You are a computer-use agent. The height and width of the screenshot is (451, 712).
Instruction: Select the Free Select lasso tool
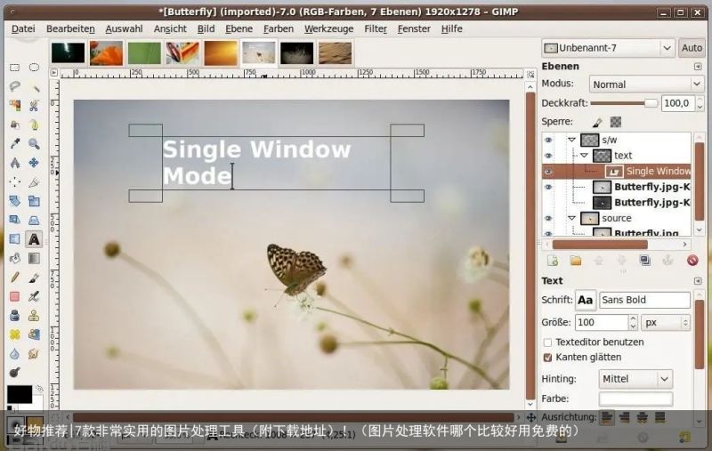coord(14,86)
